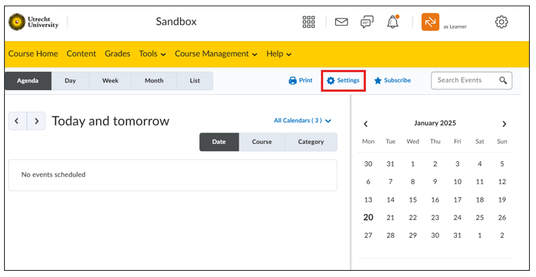The image size is (536, 277).
Task: Open the message alerts envelope icon
Action: pos(341,22)
